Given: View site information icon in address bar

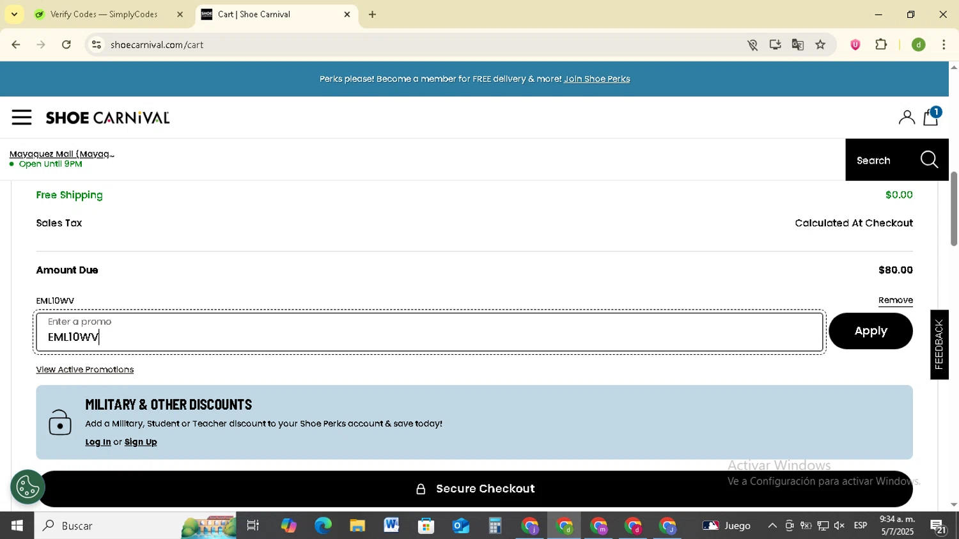Looking at the screenshot, I should (x=97, y=45).
